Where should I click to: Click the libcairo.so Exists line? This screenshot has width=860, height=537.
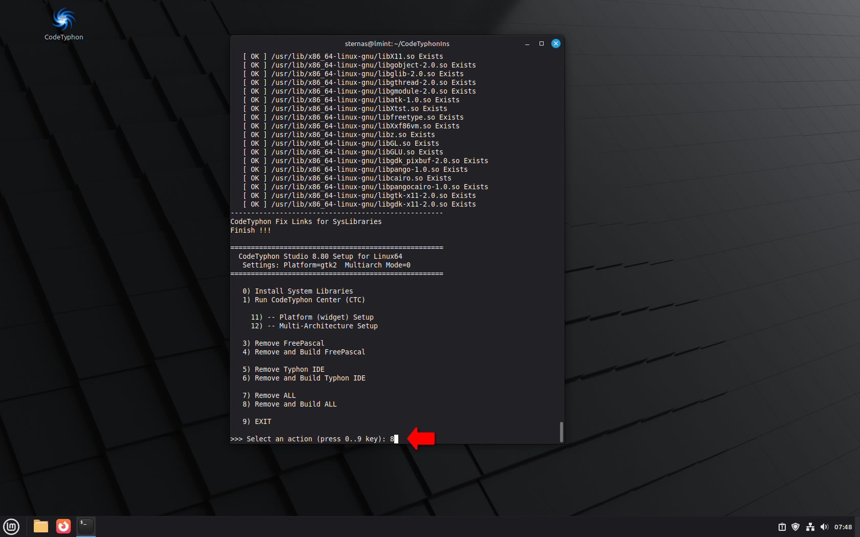pos(347,178)
